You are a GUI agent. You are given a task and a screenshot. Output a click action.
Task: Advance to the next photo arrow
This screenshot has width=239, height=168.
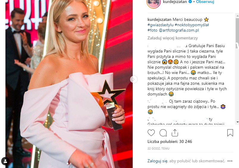pos(134,79)
